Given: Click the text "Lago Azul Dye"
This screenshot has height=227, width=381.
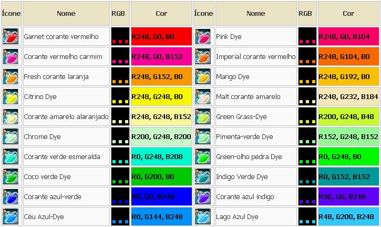Looking at the screenshot, I should tap(237, 216).
